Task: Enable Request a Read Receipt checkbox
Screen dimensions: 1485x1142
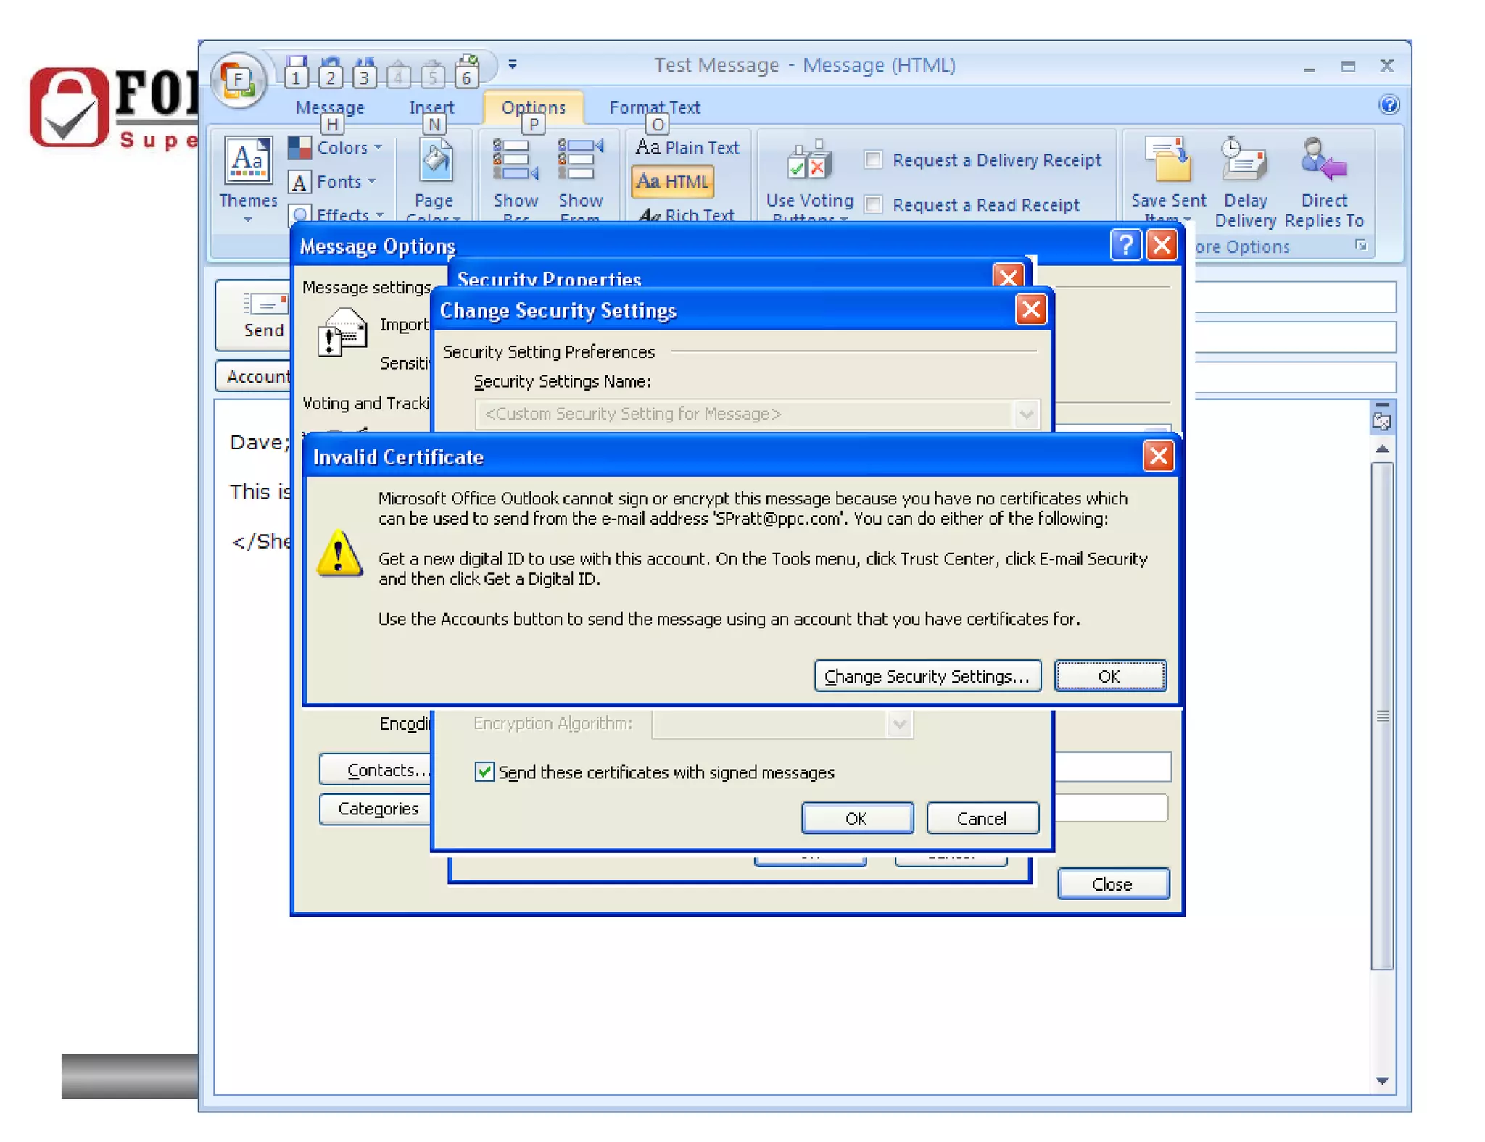Action: (874, 205)
